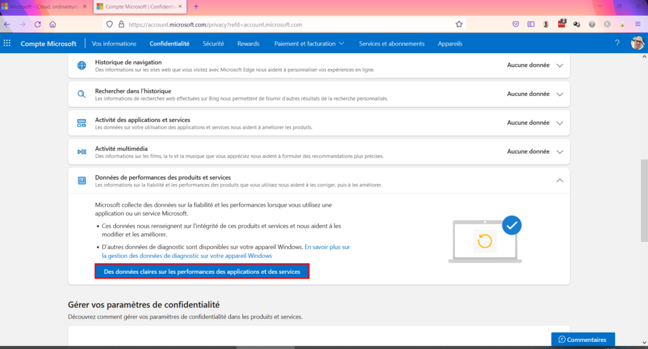648x349 pixels.
Task: Open the red extension with badge 2
Action: [562, 24]
